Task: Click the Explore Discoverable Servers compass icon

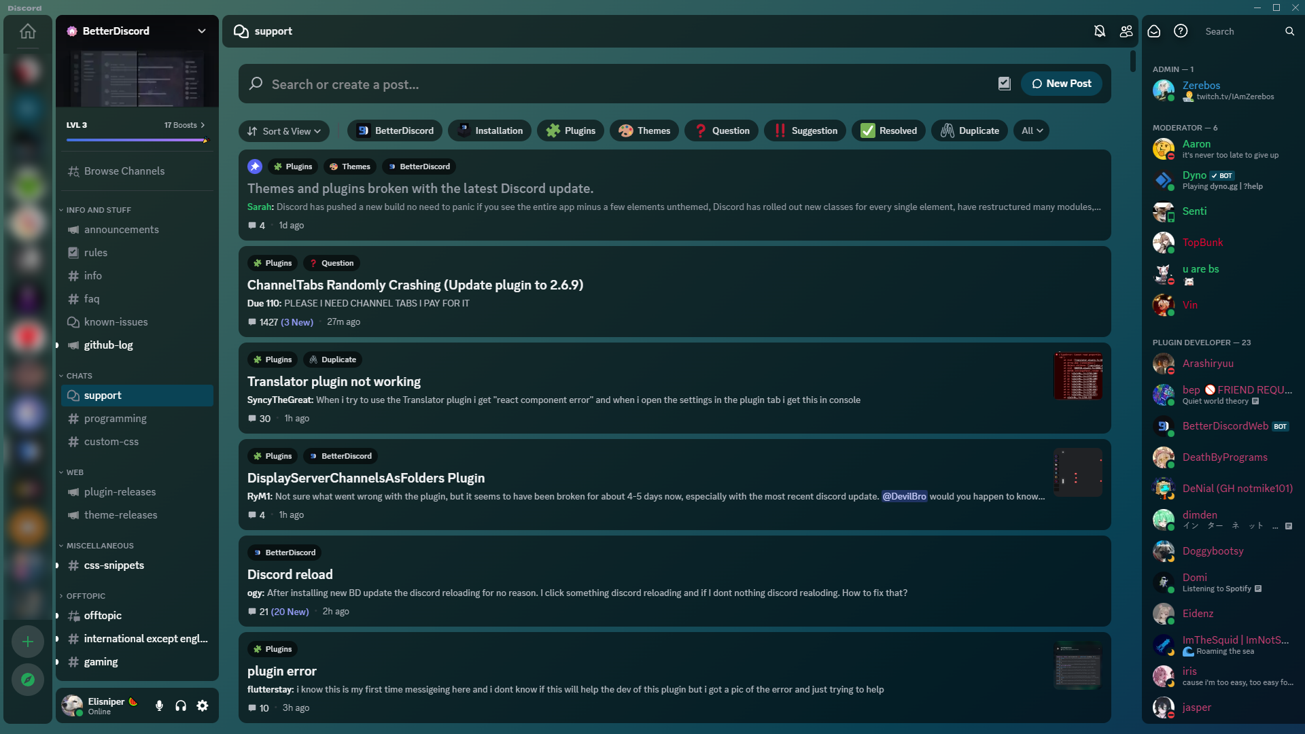Action: tap(28, 680)
